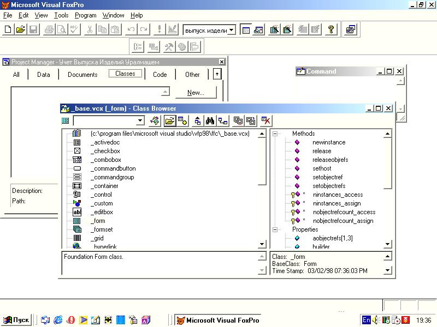This screenshot has height=327, width=437.
Task: Click the Modify Form toolbar icon
Action: pos(172,29)
